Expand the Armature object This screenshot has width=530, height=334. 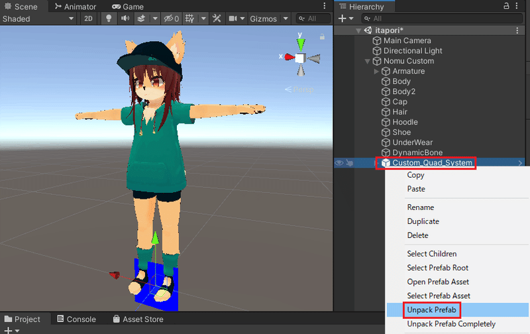tap(376, 72)
